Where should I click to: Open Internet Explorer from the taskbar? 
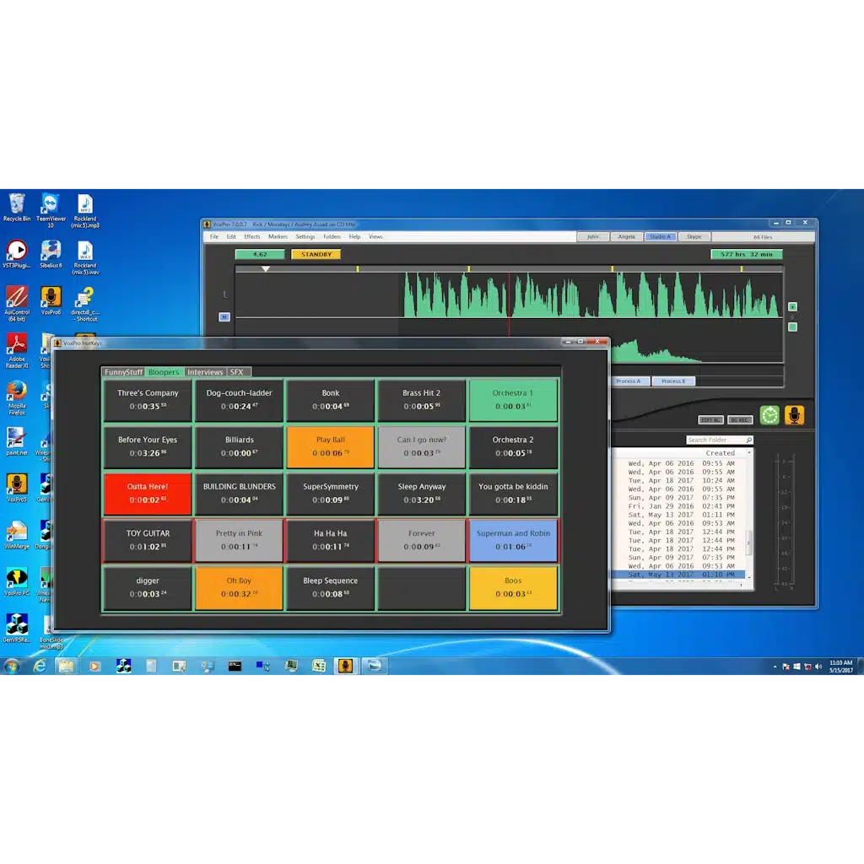(39, 666)
